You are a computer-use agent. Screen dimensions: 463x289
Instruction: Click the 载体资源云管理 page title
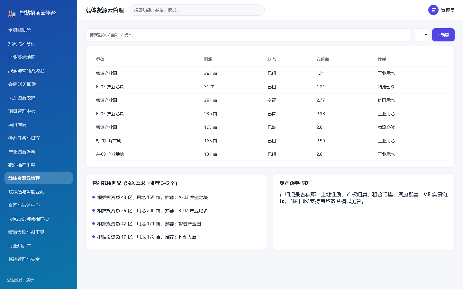[x=104, y=10]
